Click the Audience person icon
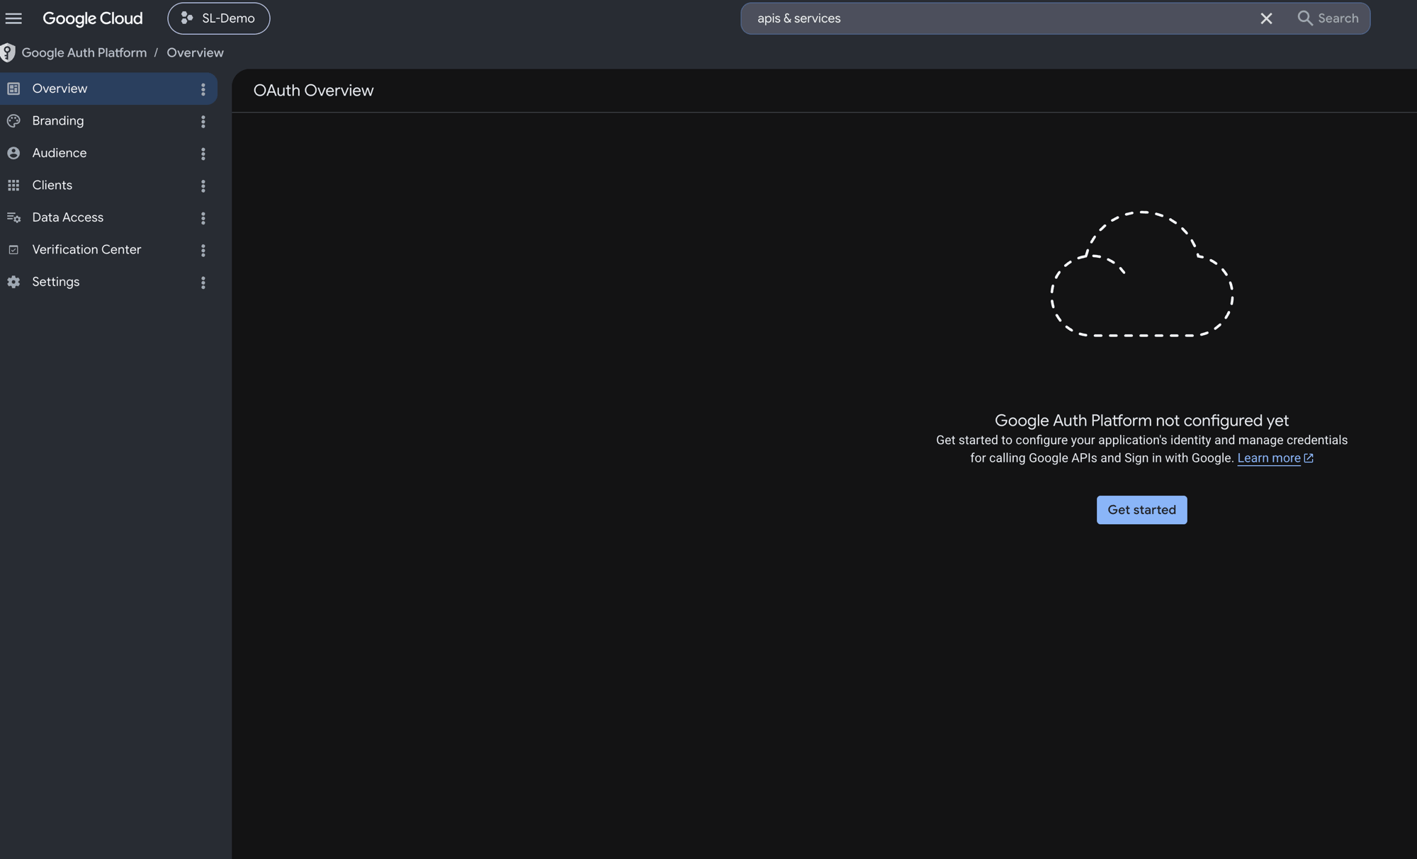 tap(13, 153)
